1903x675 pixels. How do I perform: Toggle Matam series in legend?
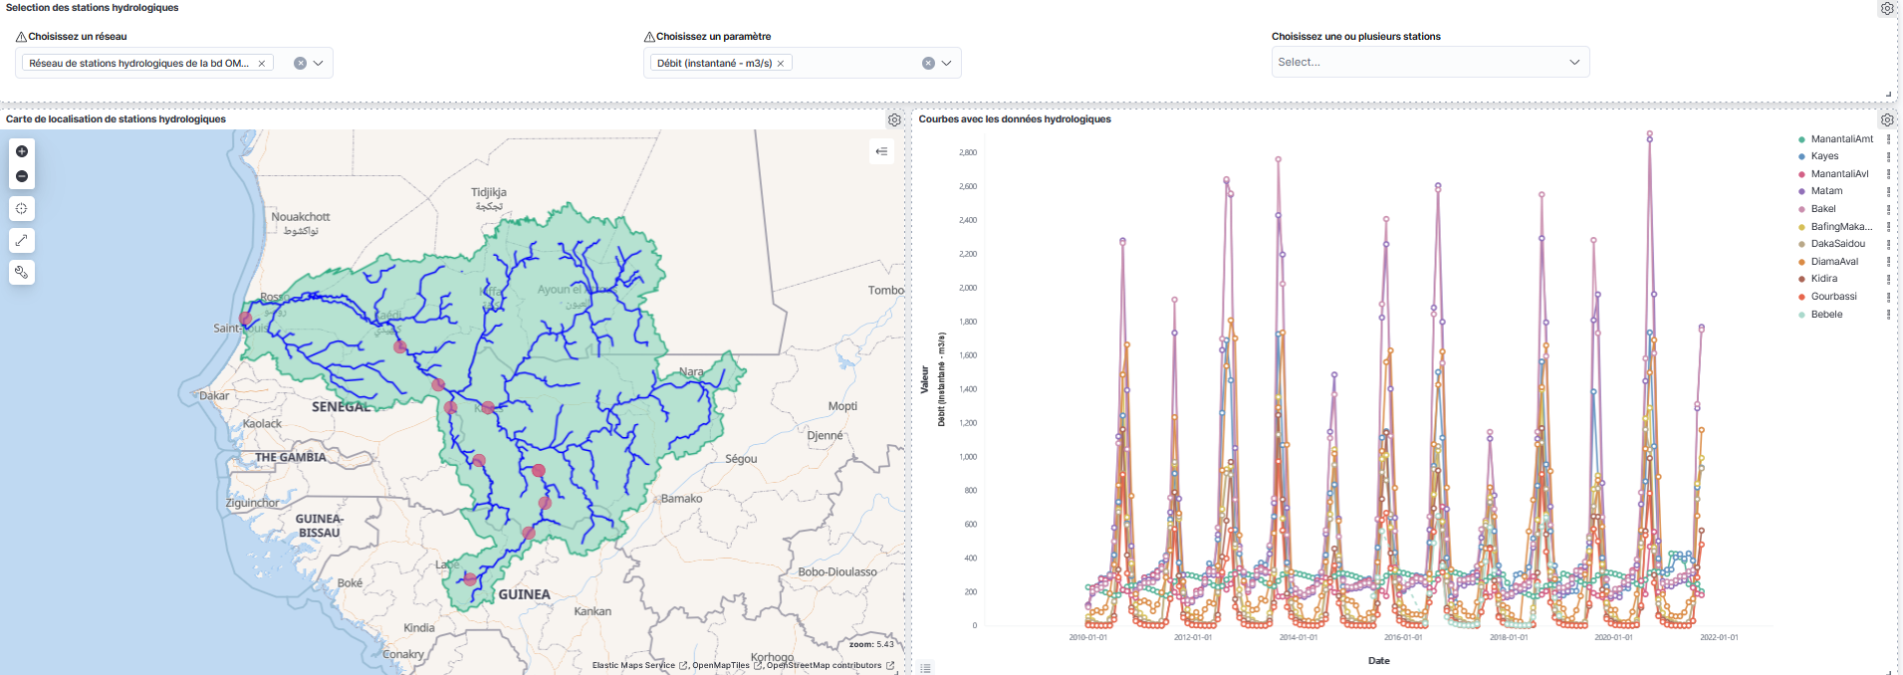click(1826, 191)
